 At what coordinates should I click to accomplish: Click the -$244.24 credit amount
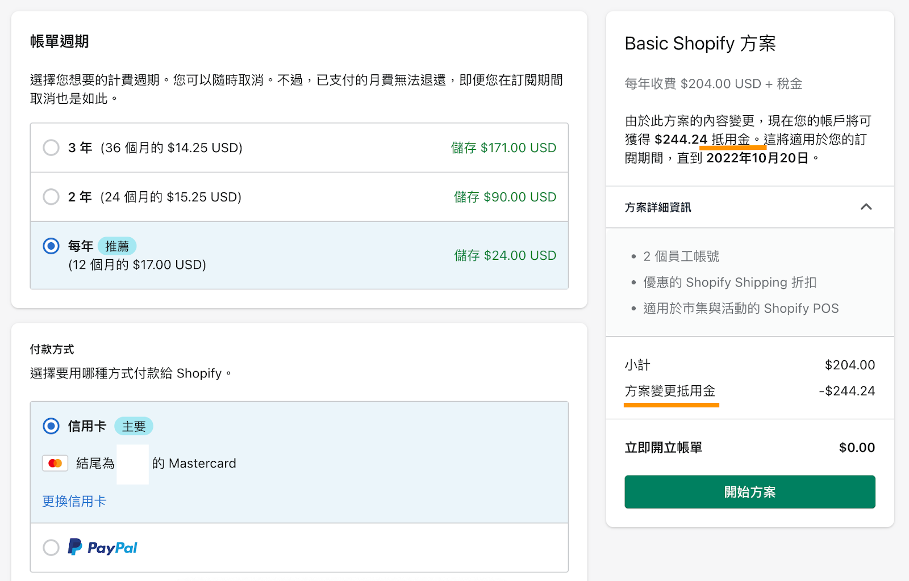[x=847, y=391]
